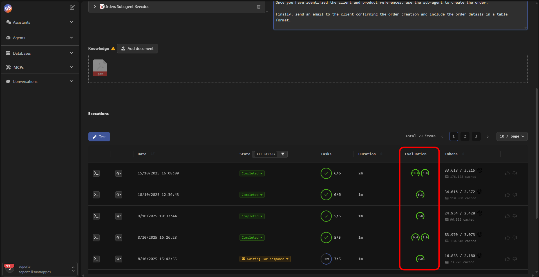The width and height of the screenshot is (539, 277).
Task: Click the Test button
Action: coord(99,137)
